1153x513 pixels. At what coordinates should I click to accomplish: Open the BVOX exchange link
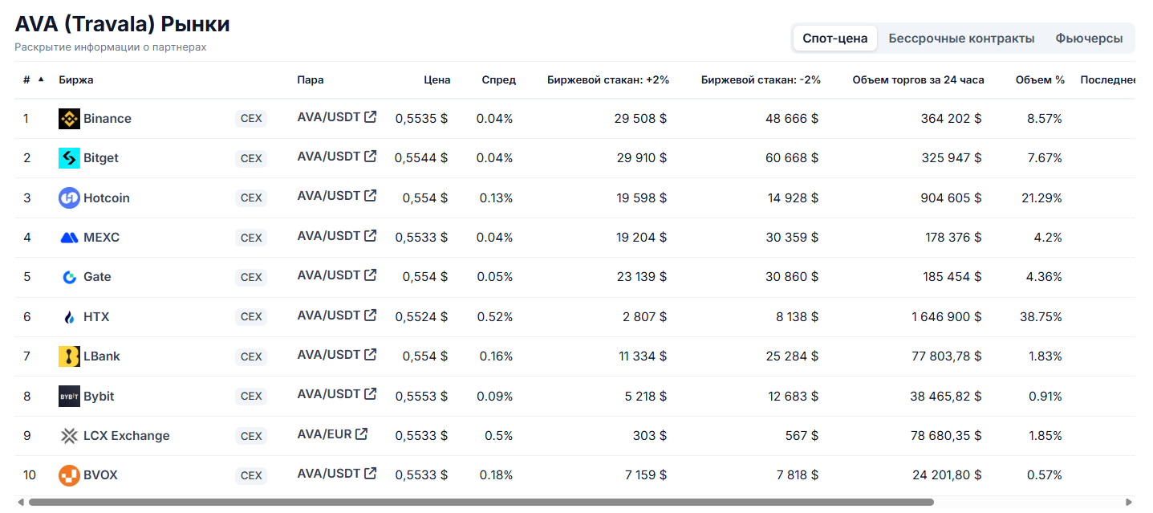click(100, 475)
